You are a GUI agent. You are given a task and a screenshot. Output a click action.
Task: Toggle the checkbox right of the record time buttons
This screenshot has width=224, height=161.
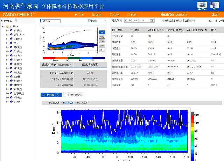tap(210, 21)
